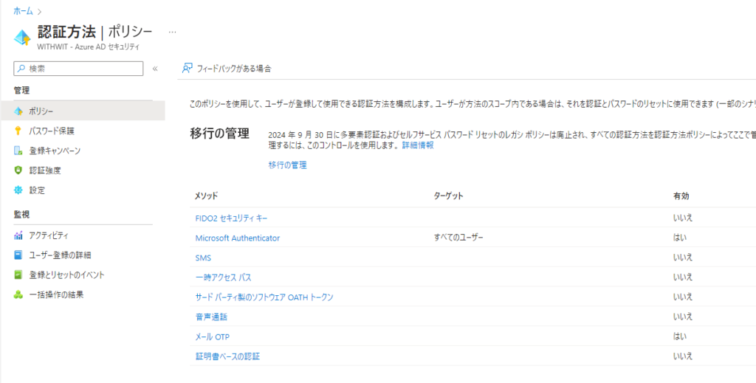Image resolution: width=756 pixels, height=383 pixels.
Task: Open 証明書ベースの認証 method link
Action: tap(227, 356)
